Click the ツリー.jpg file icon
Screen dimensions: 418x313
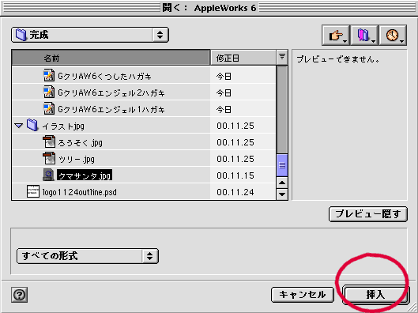pyautogui.click(x=49, y=158)
